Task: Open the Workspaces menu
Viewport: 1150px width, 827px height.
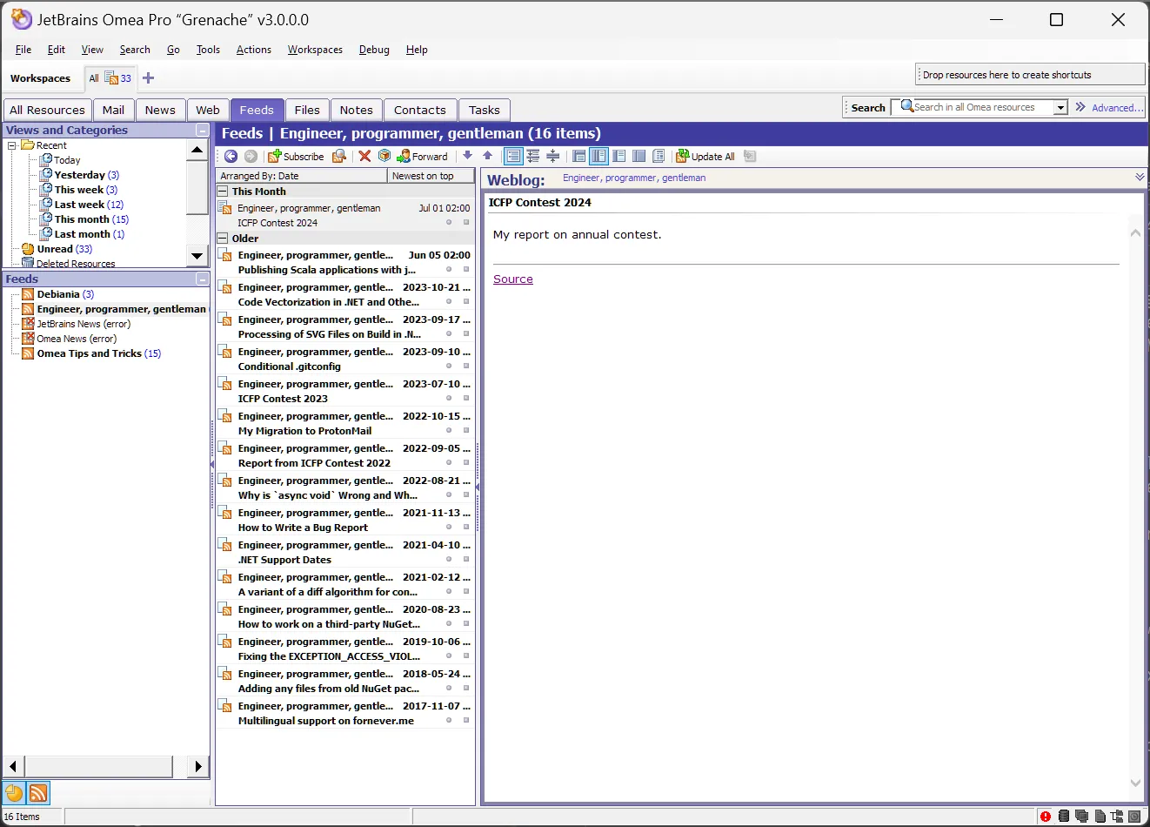Action: point(315,50)
